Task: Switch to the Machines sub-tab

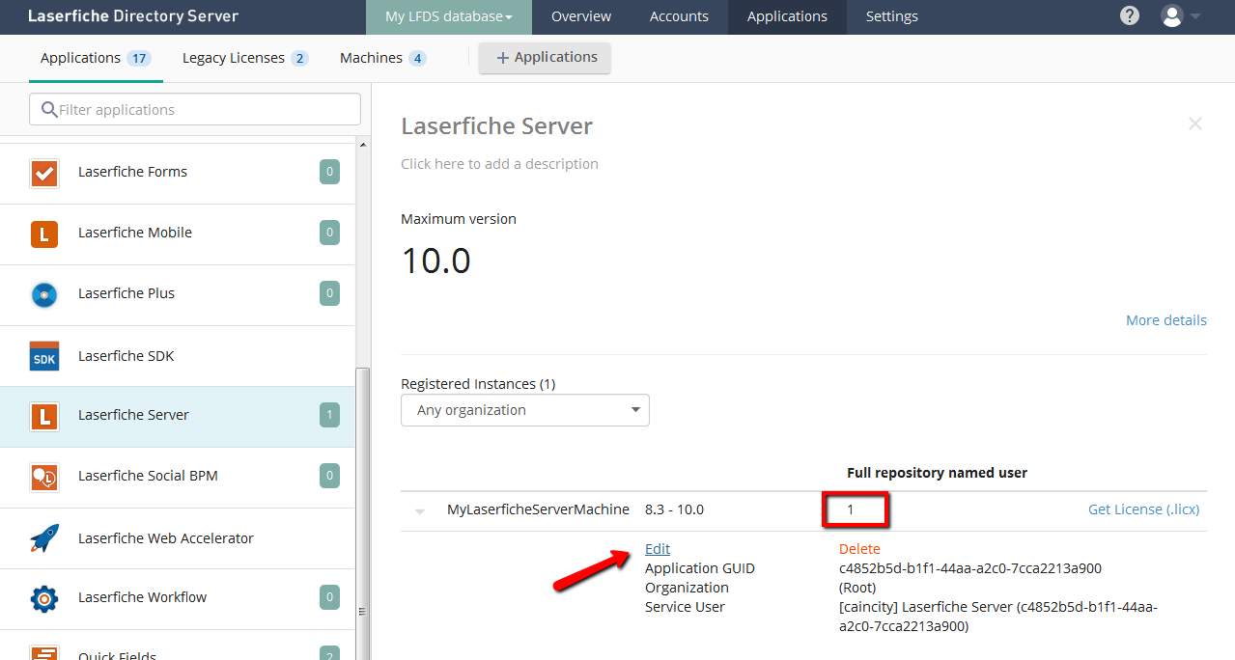Action: pos(382,58)
